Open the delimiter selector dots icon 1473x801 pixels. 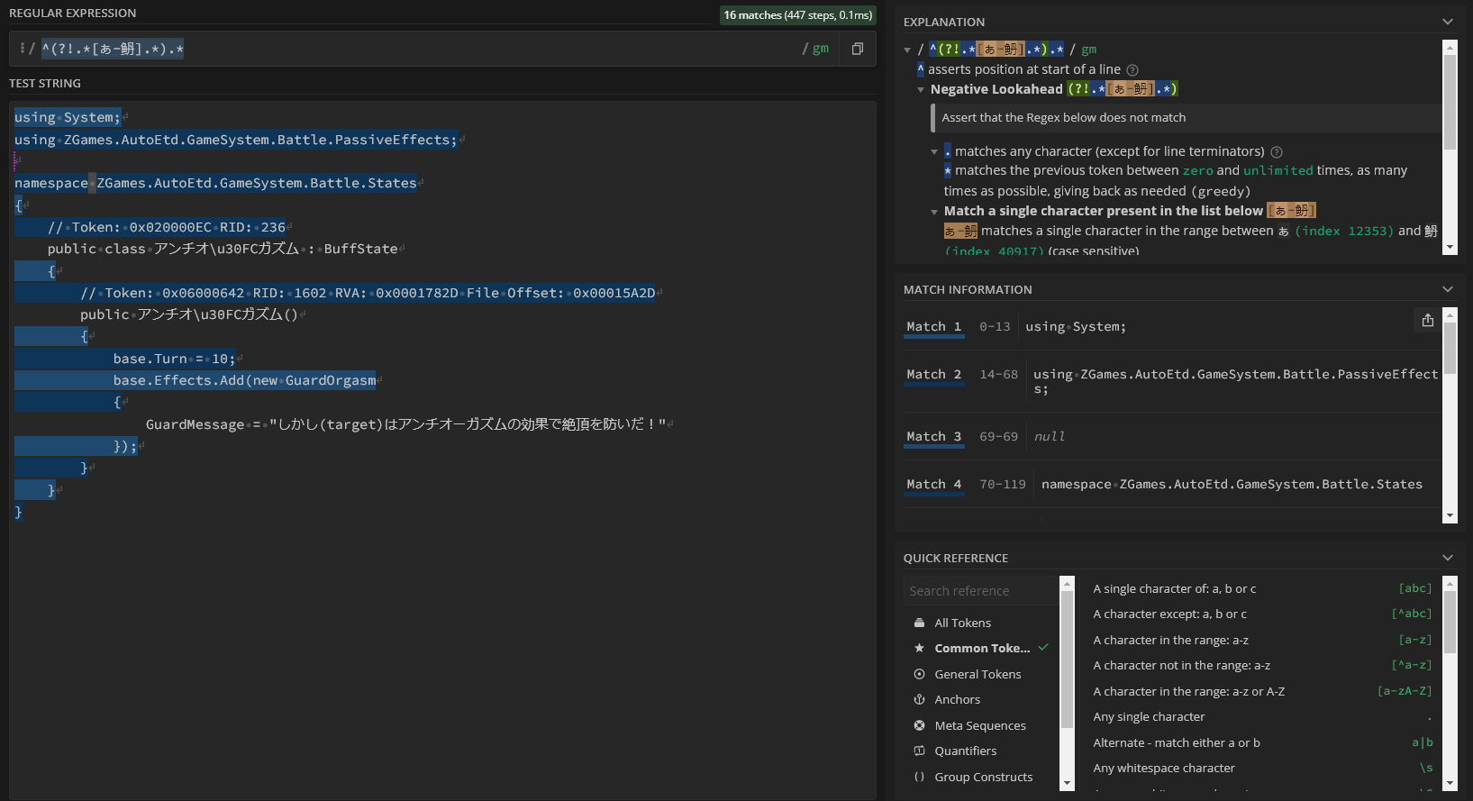pyautogui.click(x=22, y=49)
